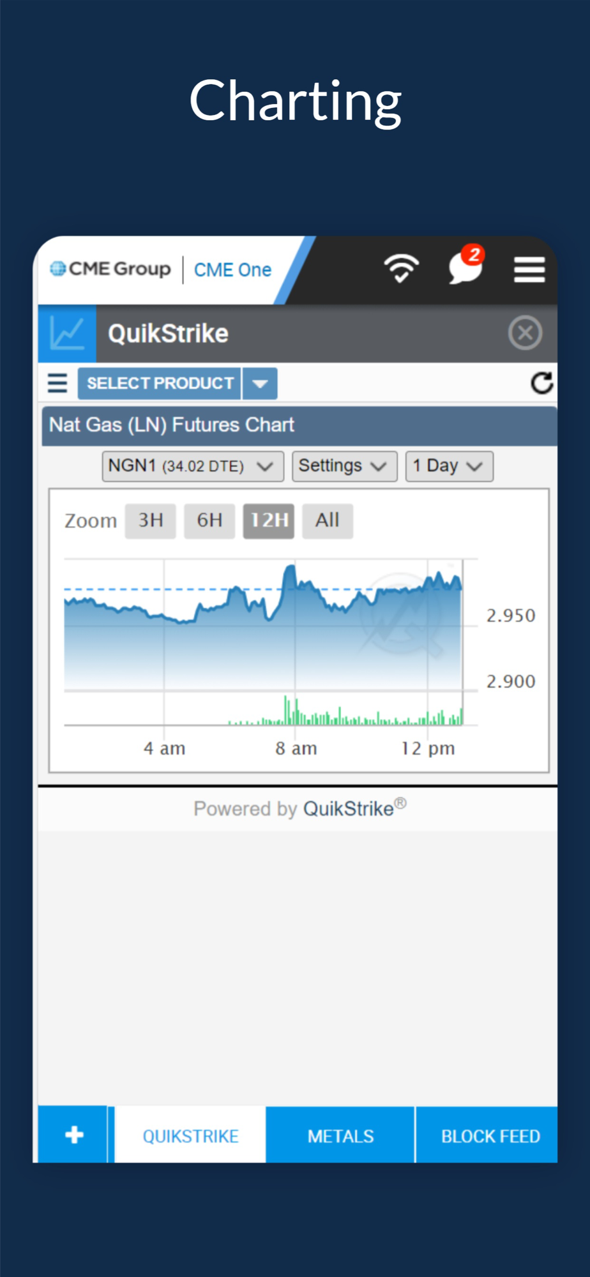Click the 2.900 price axis label

click(511, 681)
